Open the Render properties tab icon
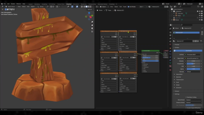Viewport: 204px width, 115px height. pos(170,32)
